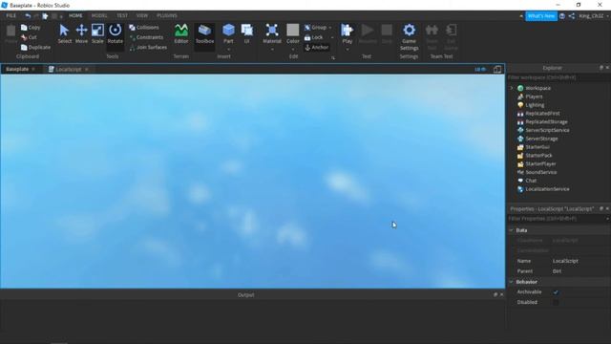The image size is (611, 344).
Task: Toggle Join Surfaces option
Action: point(148,47)
